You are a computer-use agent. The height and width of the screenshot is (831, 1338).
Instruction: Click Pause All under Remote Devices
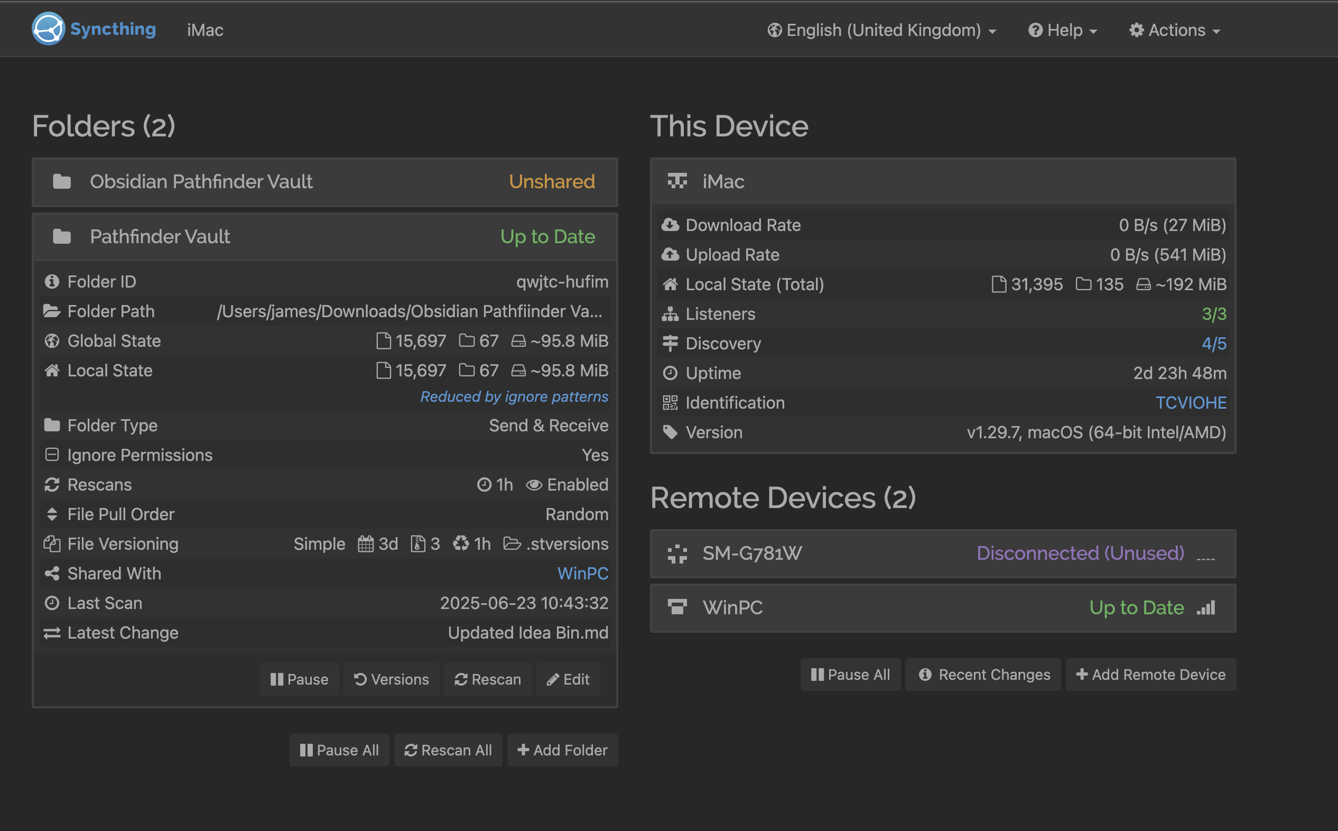[850, 675]
